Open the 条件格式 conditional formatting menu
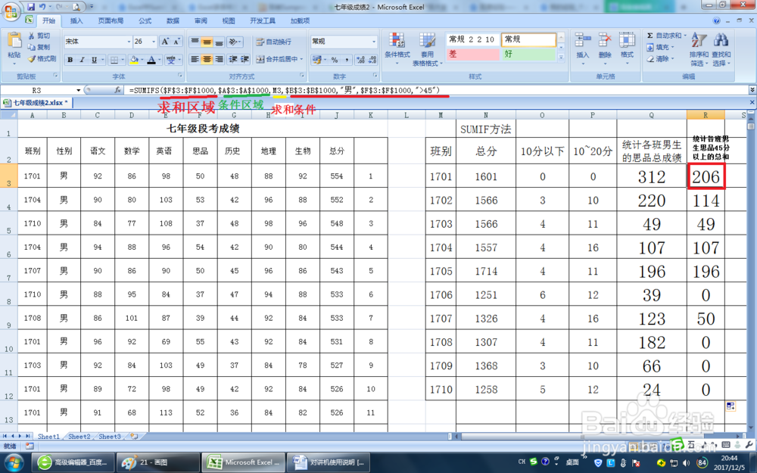757x473 pixels. 397,47
